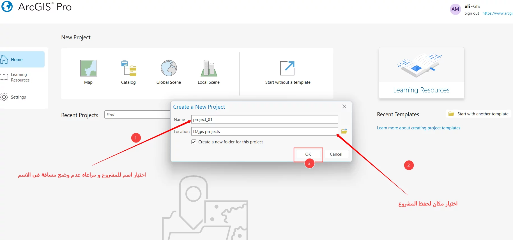Cancel the Create a New Project dialog
Screen dimensions: 513x240
point(336,154)
